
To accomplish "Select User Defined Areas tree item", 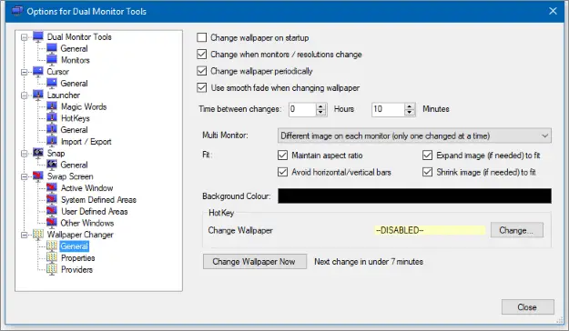I will (x=95, y=211).
